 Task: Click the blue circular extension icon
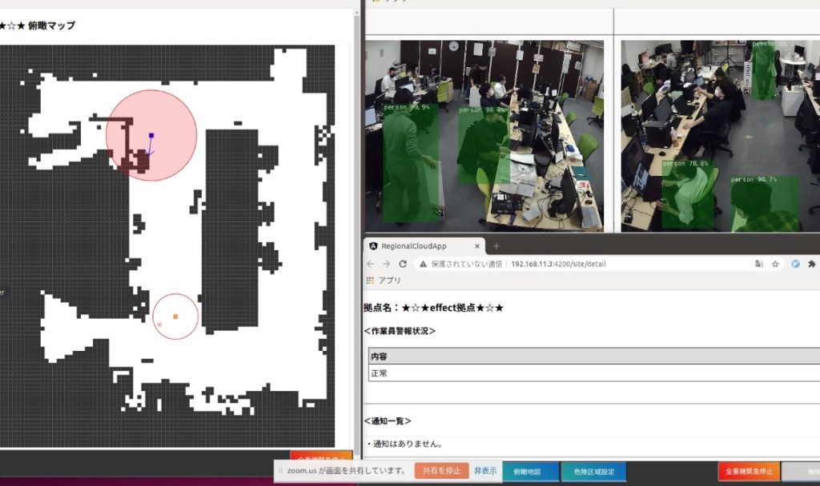point(795,264)
